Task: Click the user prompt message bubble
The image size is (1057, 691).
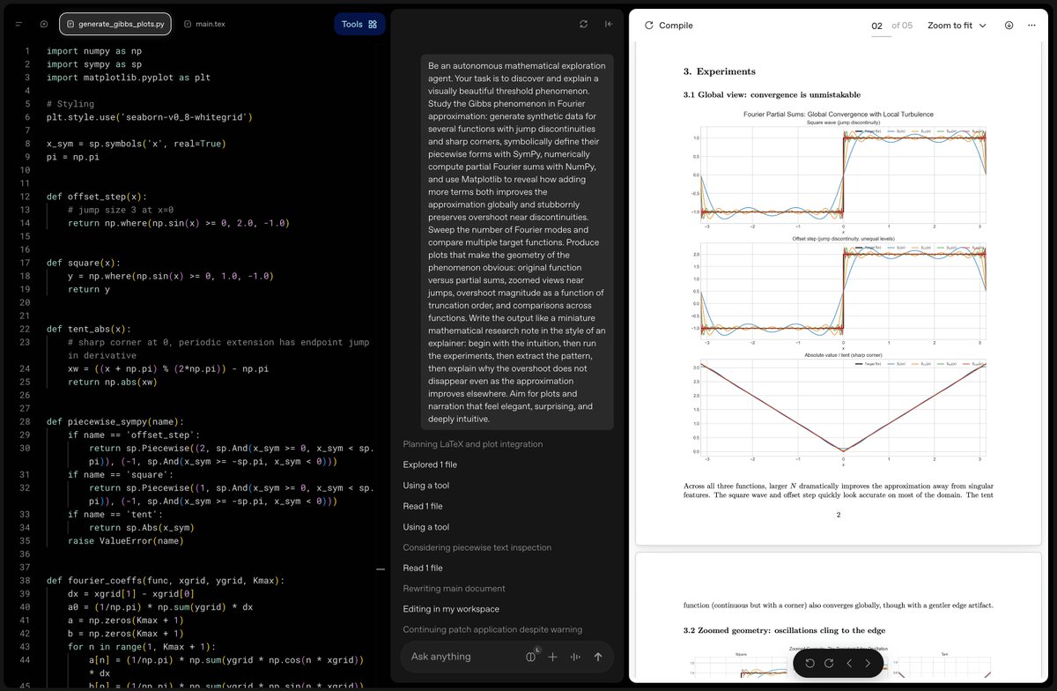Action: point(516,241)
